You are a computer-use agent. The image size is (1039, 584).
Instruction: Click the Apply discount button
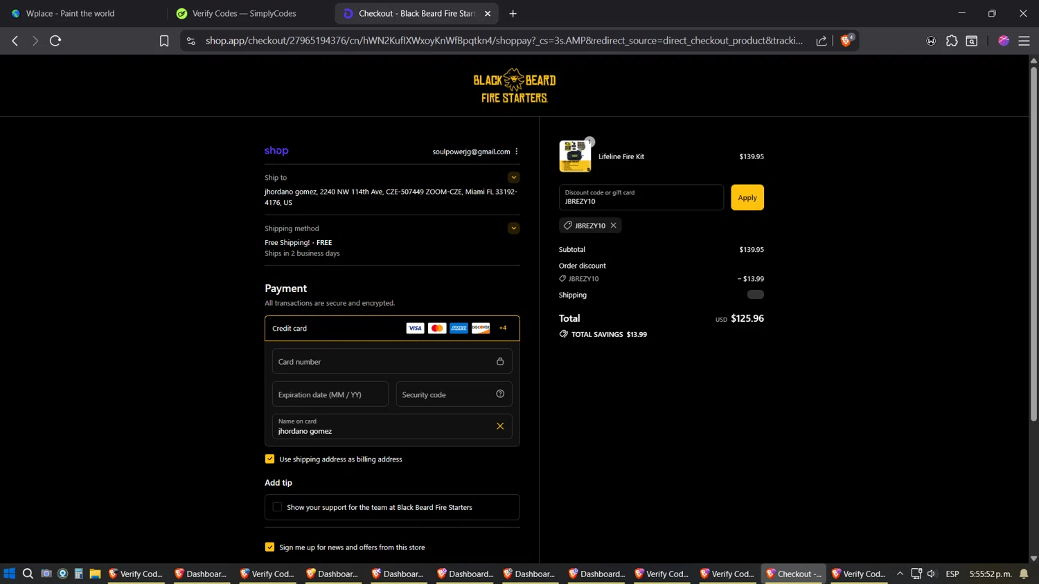pyautogui.click(x=747, y=197)
